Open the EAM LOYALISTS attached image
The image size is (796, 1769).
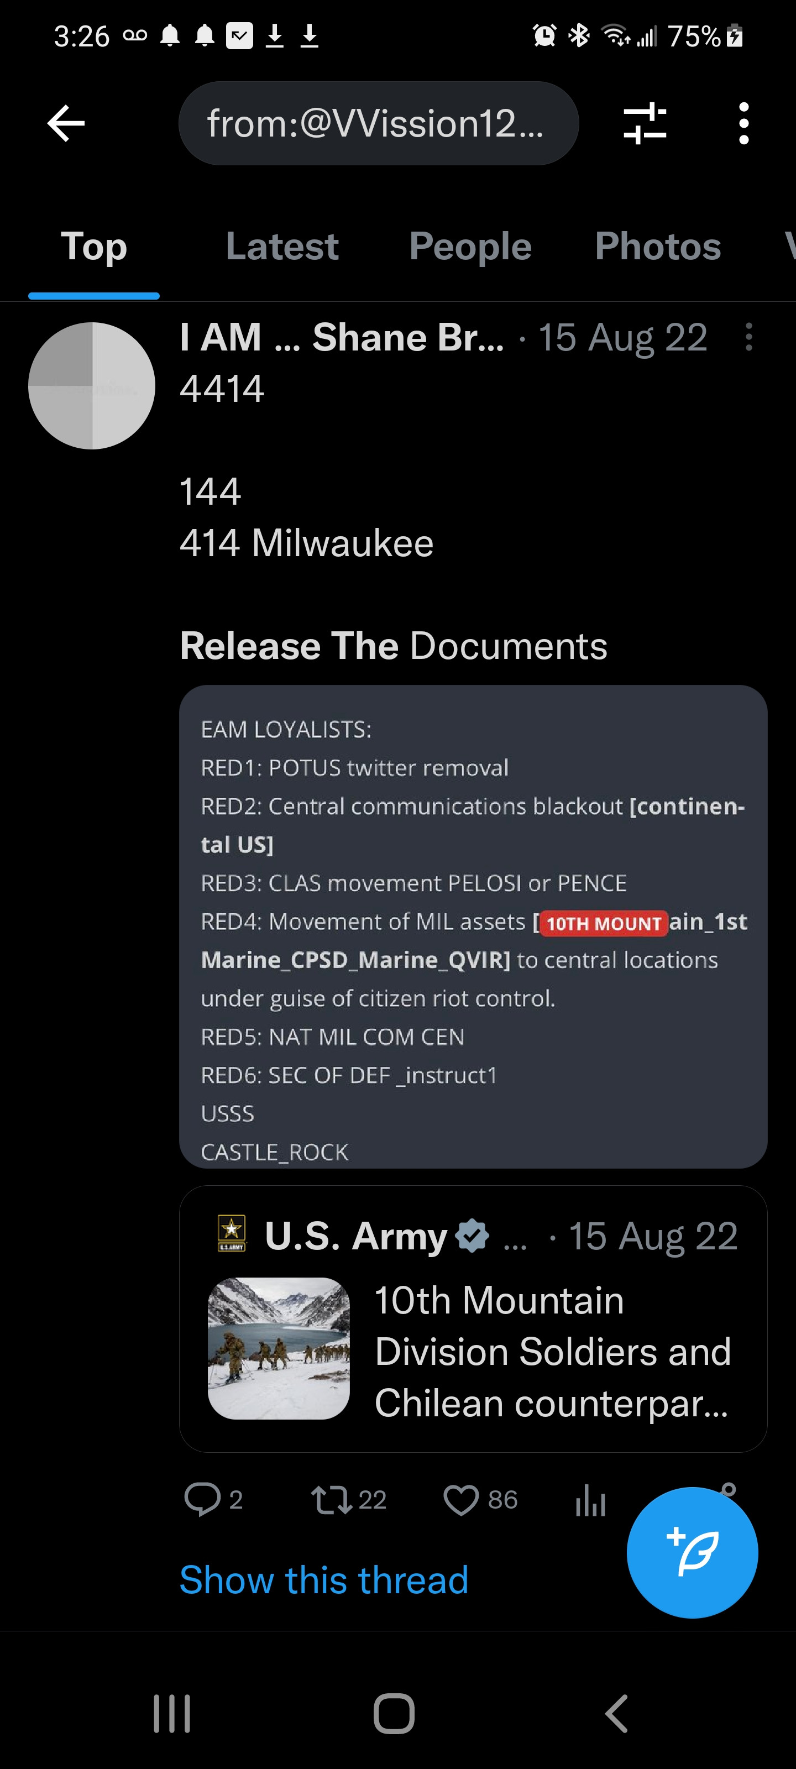(473, 927)
